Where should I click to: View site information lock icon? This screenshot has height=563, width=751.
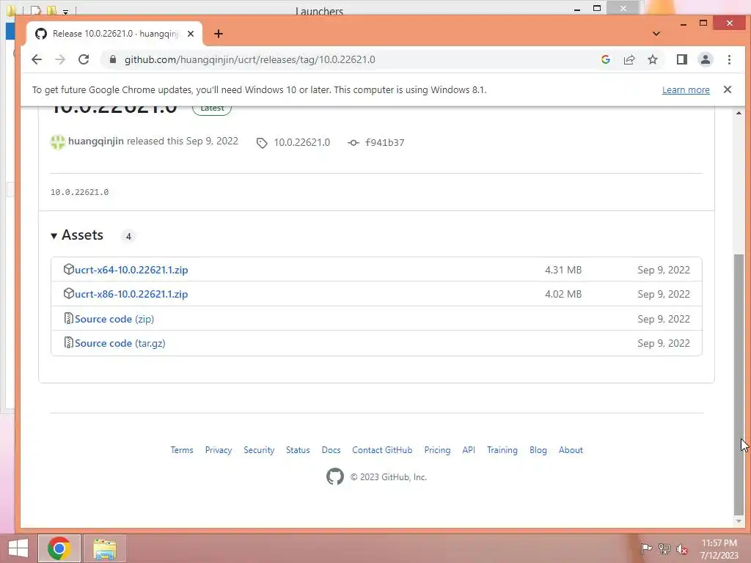point(112,59)
